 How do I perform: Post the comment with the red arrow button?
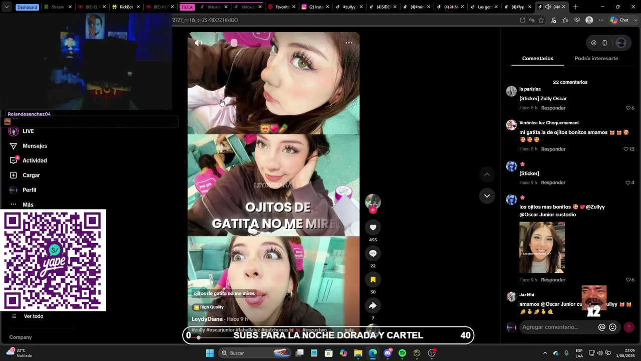point(629,327)
